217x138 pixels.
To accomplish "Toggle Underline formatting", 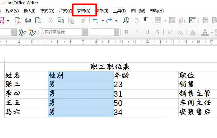I will tap(147, 33).
